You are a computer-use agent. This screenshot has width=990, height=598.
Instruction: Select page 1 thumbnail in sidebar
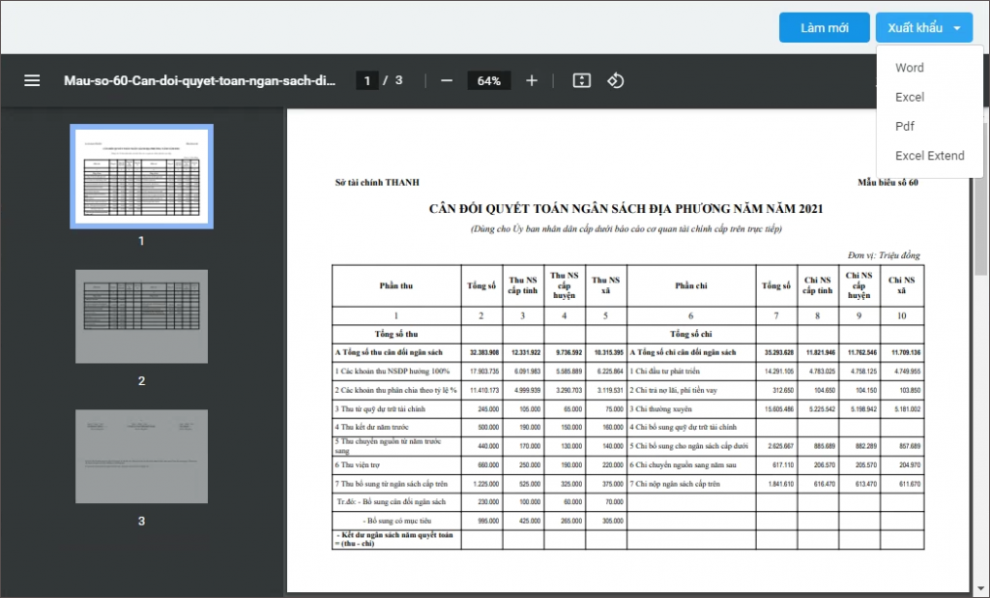point(141,176)
